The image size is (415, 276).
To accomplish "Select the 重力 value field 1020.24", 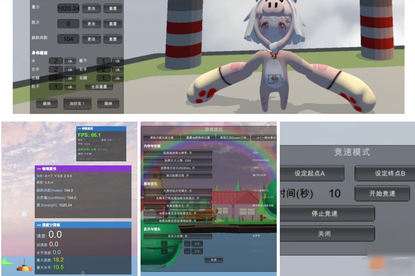I will (68, 8).
